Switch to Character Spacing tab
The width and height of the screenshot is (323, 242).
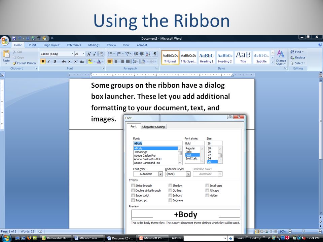pyautogui.click(x=153, y=127)
